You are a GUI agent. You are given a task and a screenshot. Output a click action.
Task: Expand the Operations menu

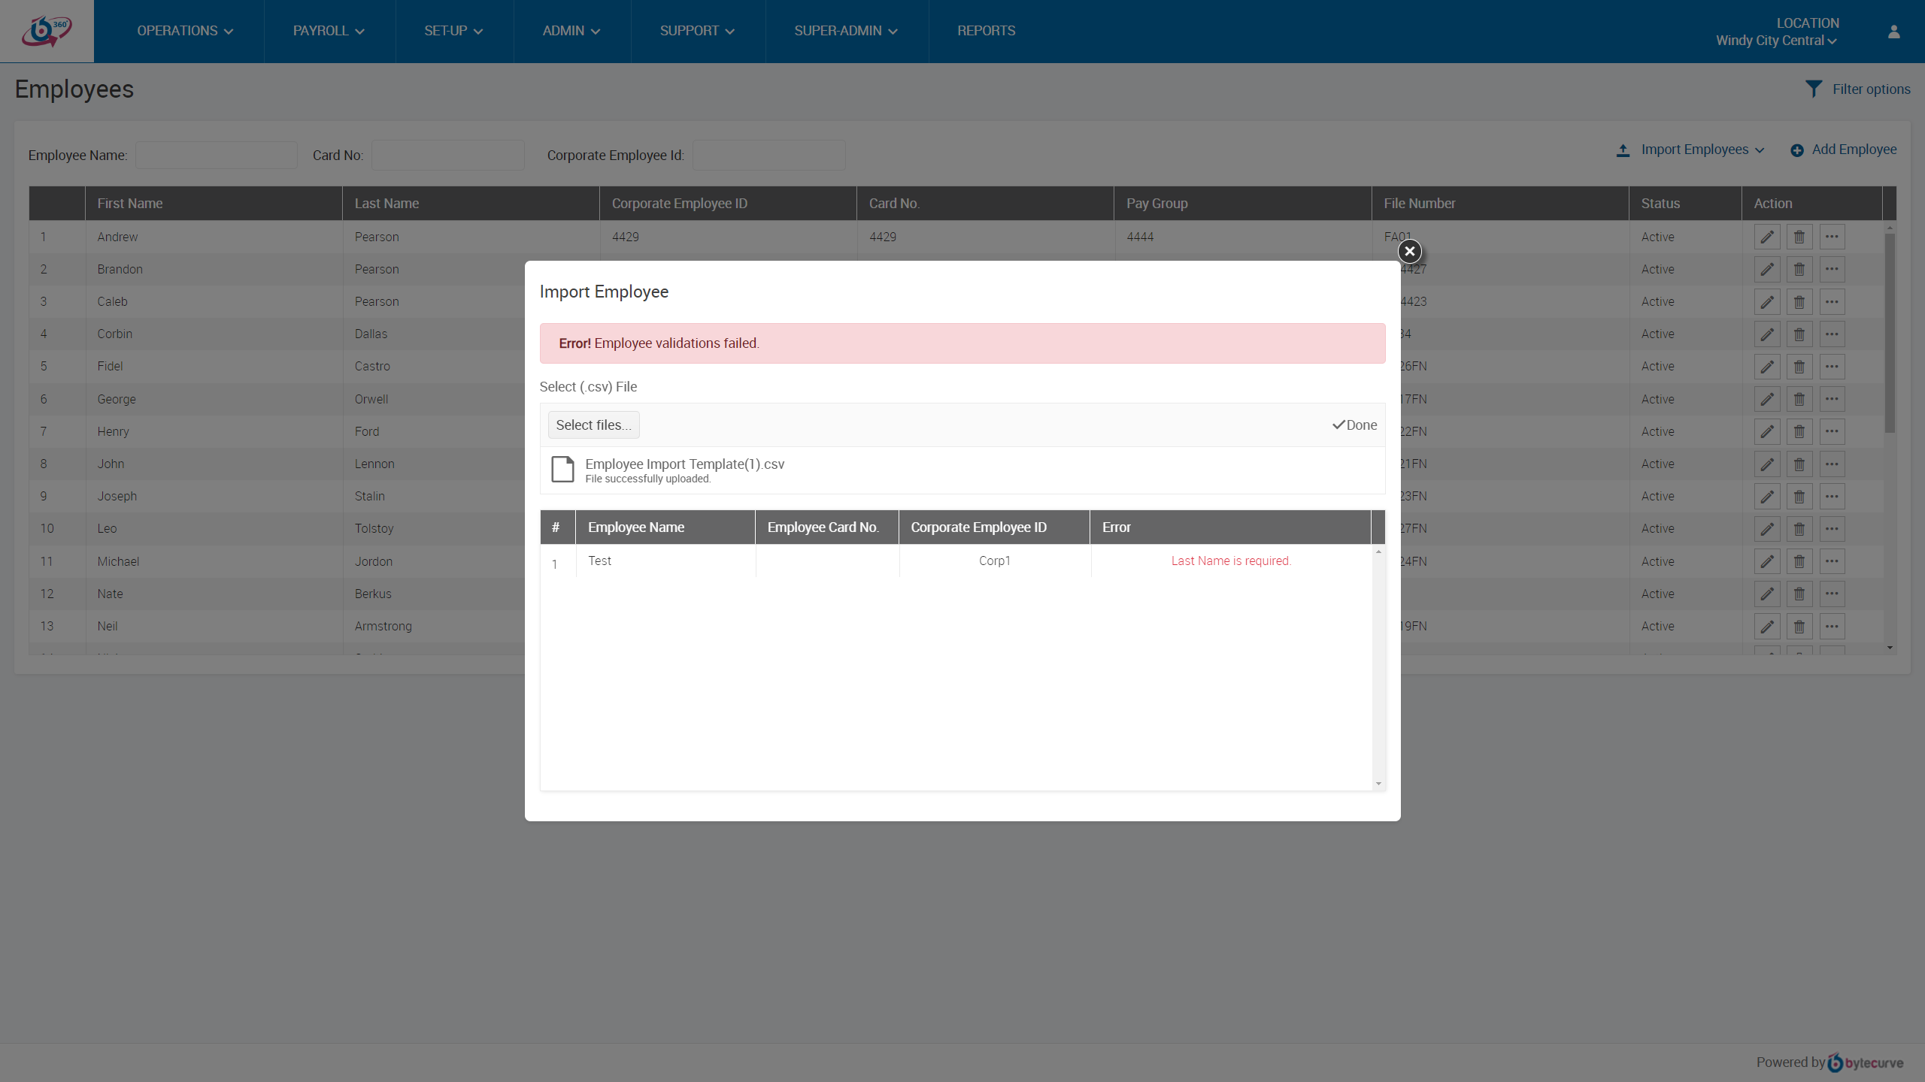click(184, 31)
